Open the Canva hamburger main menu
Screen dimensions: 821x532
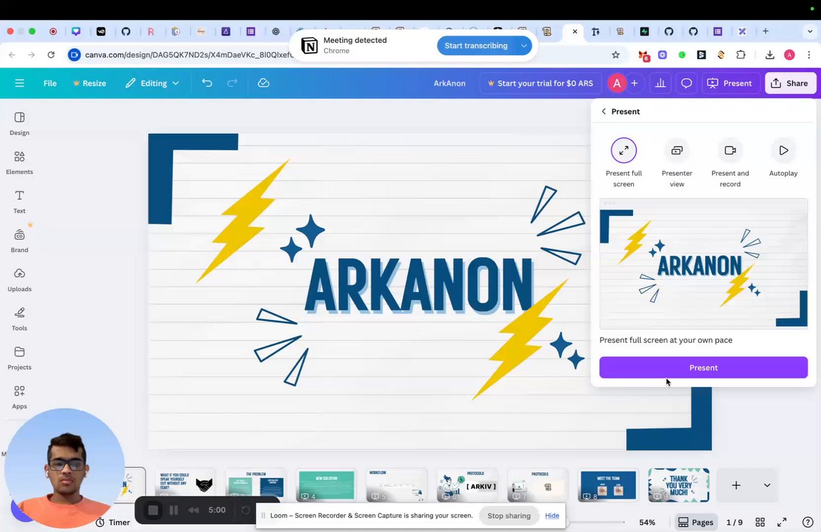19,83
